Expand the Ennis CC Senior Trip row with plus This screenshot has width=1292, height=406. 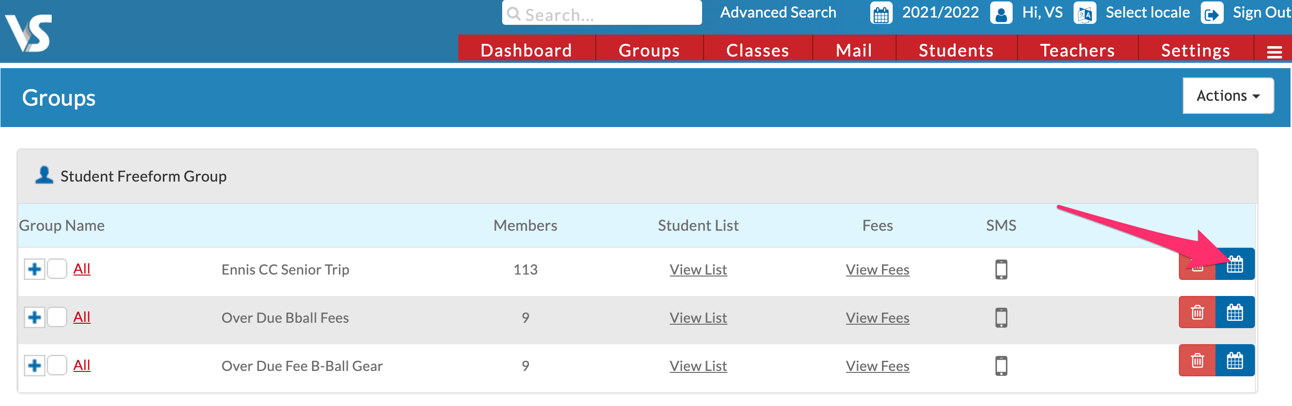tap(35, 269)
